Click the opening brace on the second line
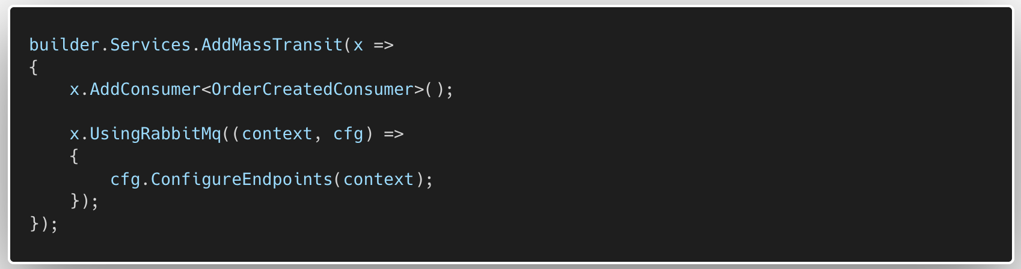Screen dimensions: 1021x269 click(x=34, y=67)
